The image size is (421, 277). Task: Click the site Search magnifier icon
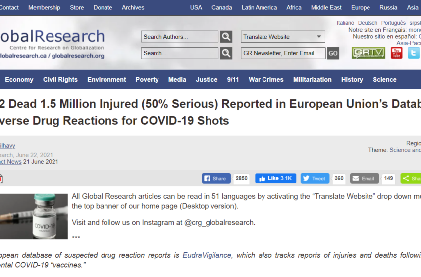(226, 53)
